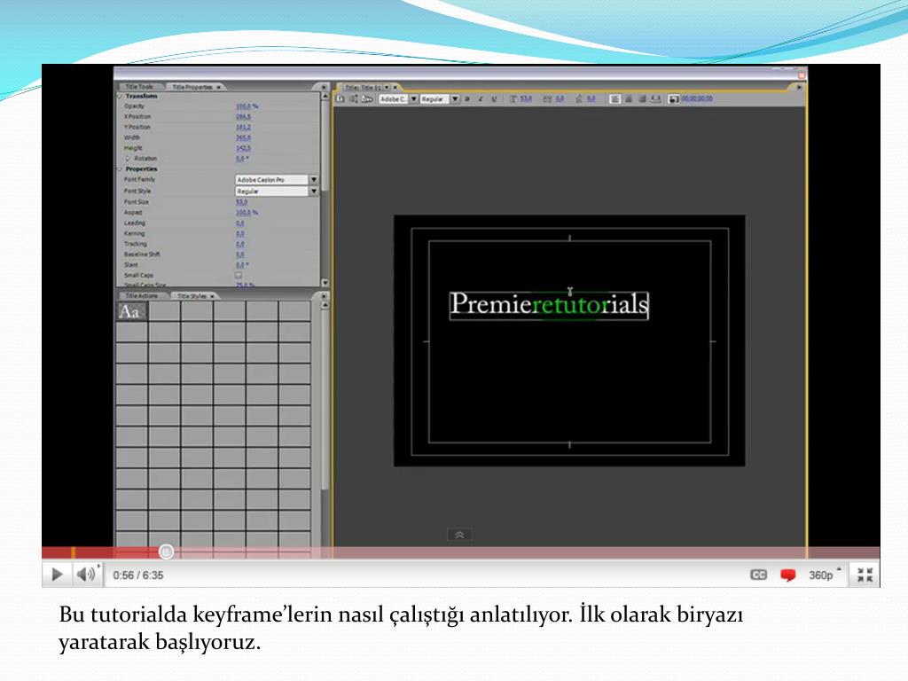The height and width of the screenshot is (681, 908).
Task: Enable the Small Caps checkbox
Action: click(x=239, y=275)
